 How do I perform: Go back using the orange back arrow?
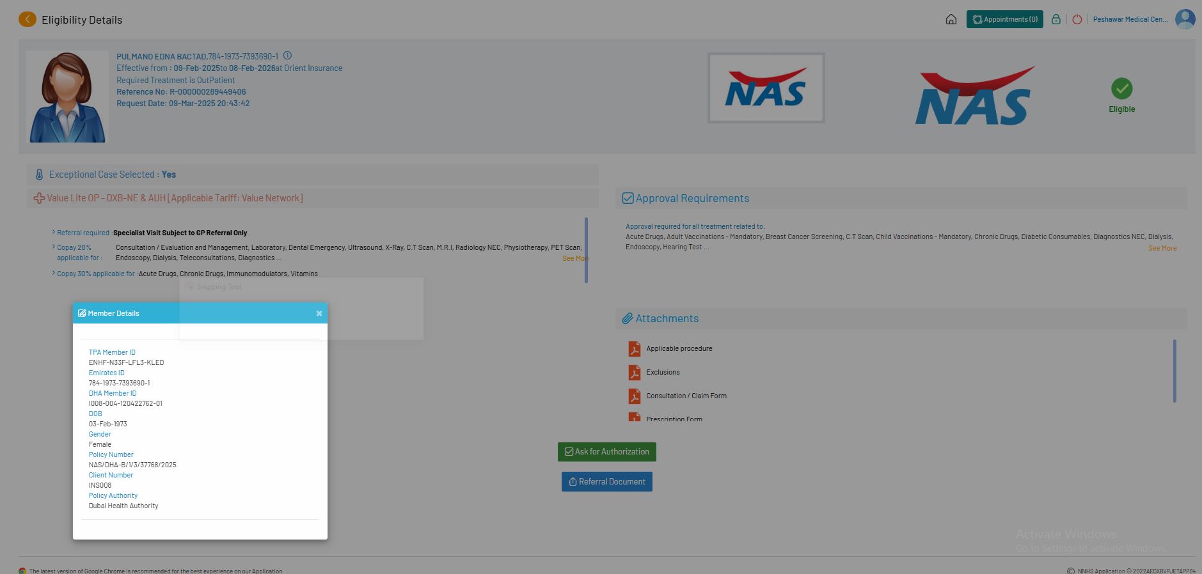pyautogui.click(x=28, y=20)
